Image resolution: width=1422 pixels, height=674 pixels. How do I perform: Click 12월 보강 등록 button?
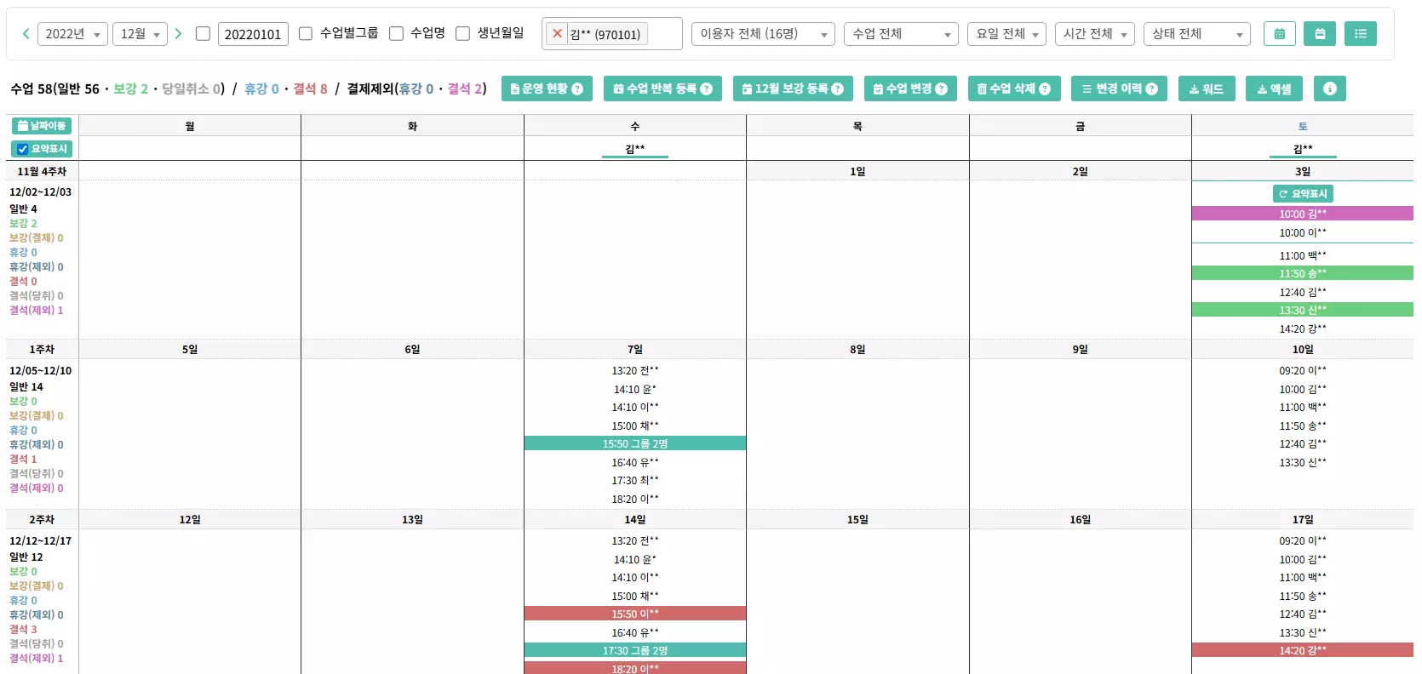[794, 89]
